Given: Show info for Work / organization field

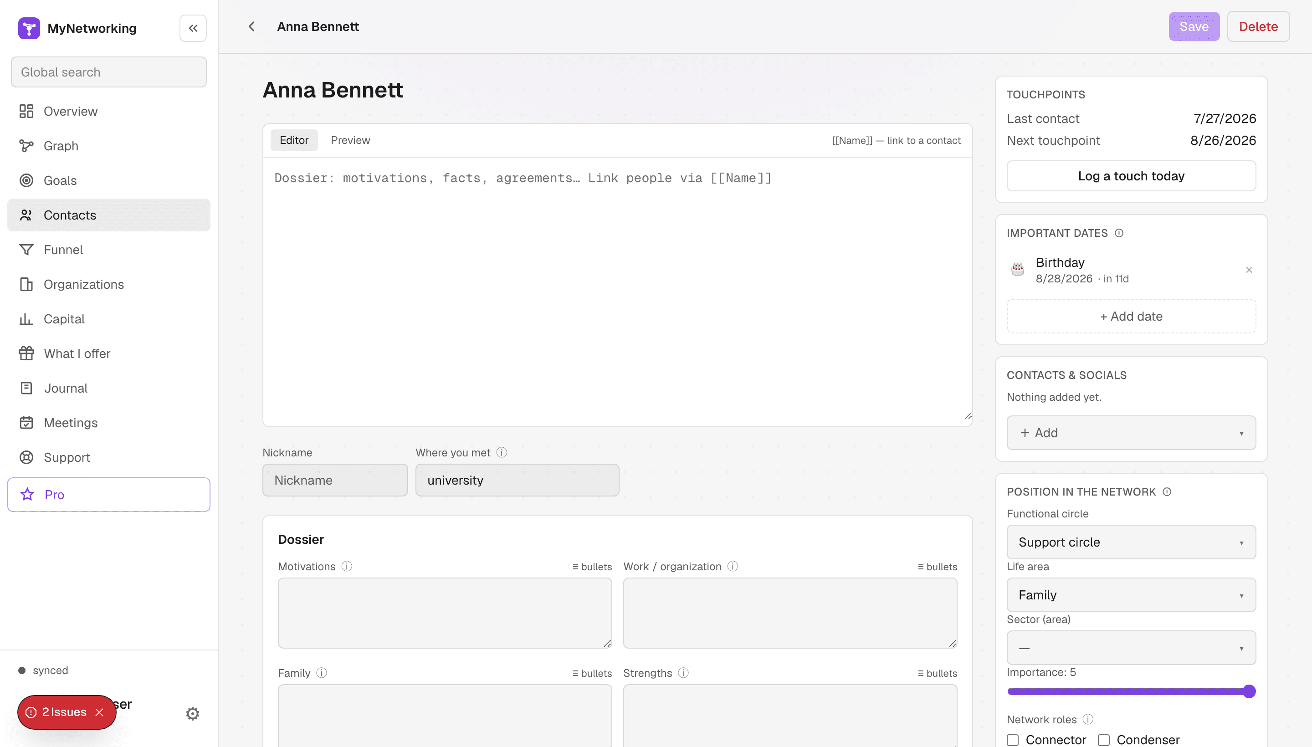Looking at the screenshot, I should pos(733,566).
